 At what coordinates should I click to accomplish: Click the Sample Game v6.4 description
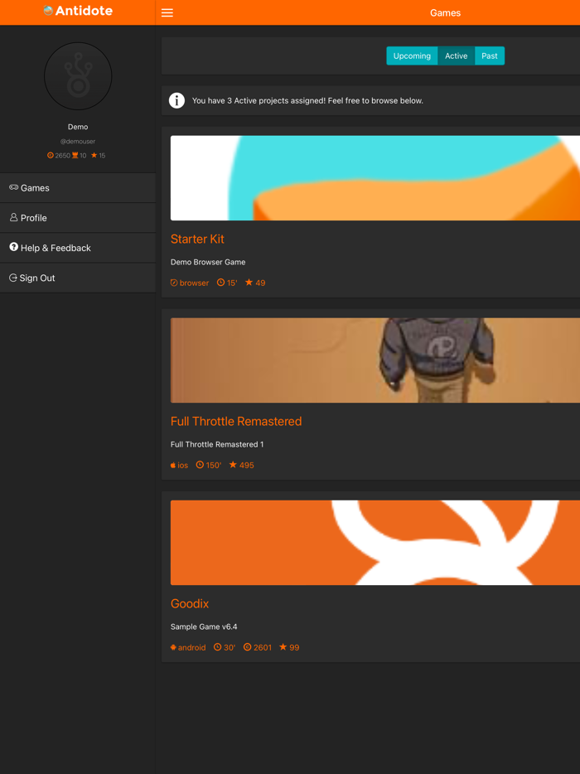(204, 626)
